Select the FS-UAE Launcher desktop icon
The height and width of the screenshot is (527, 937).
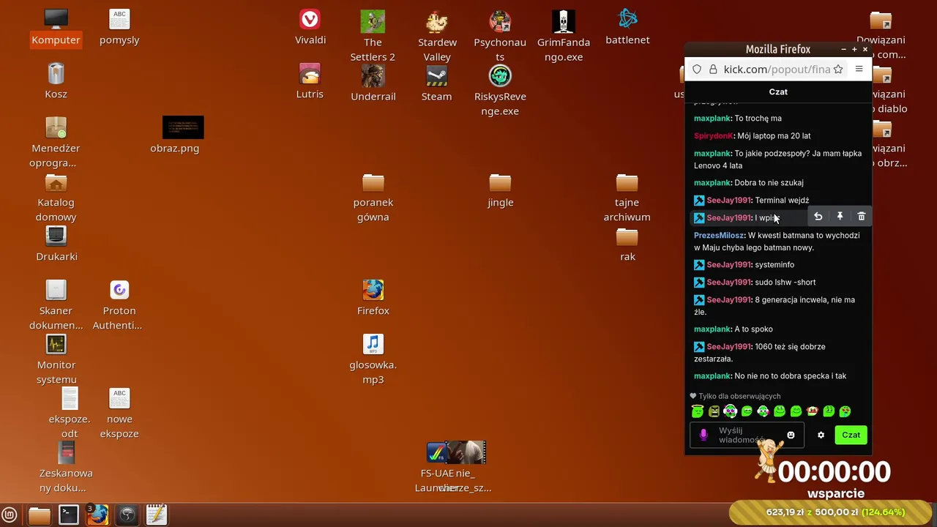click(x=436, y=468)
